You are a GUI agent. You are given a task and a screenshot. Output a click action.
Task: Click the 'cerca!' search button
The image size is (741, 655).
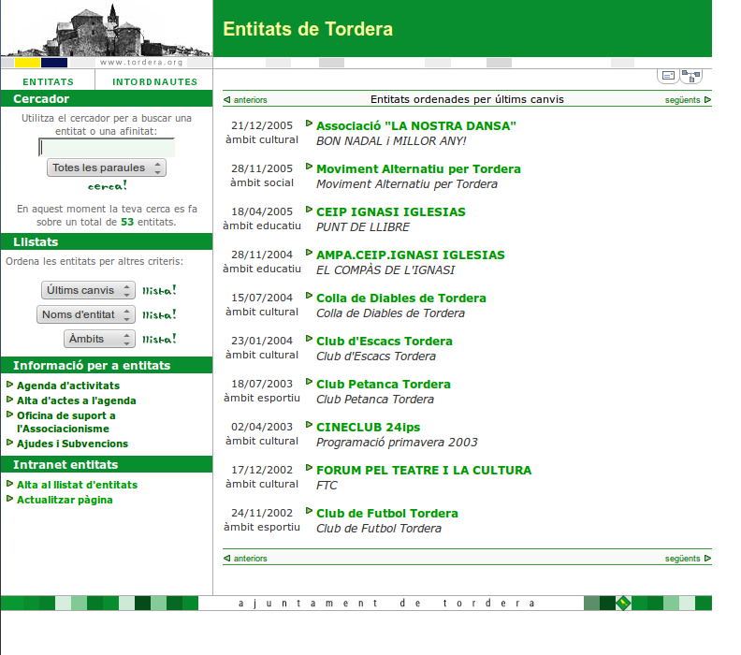[x=108, y=185]
